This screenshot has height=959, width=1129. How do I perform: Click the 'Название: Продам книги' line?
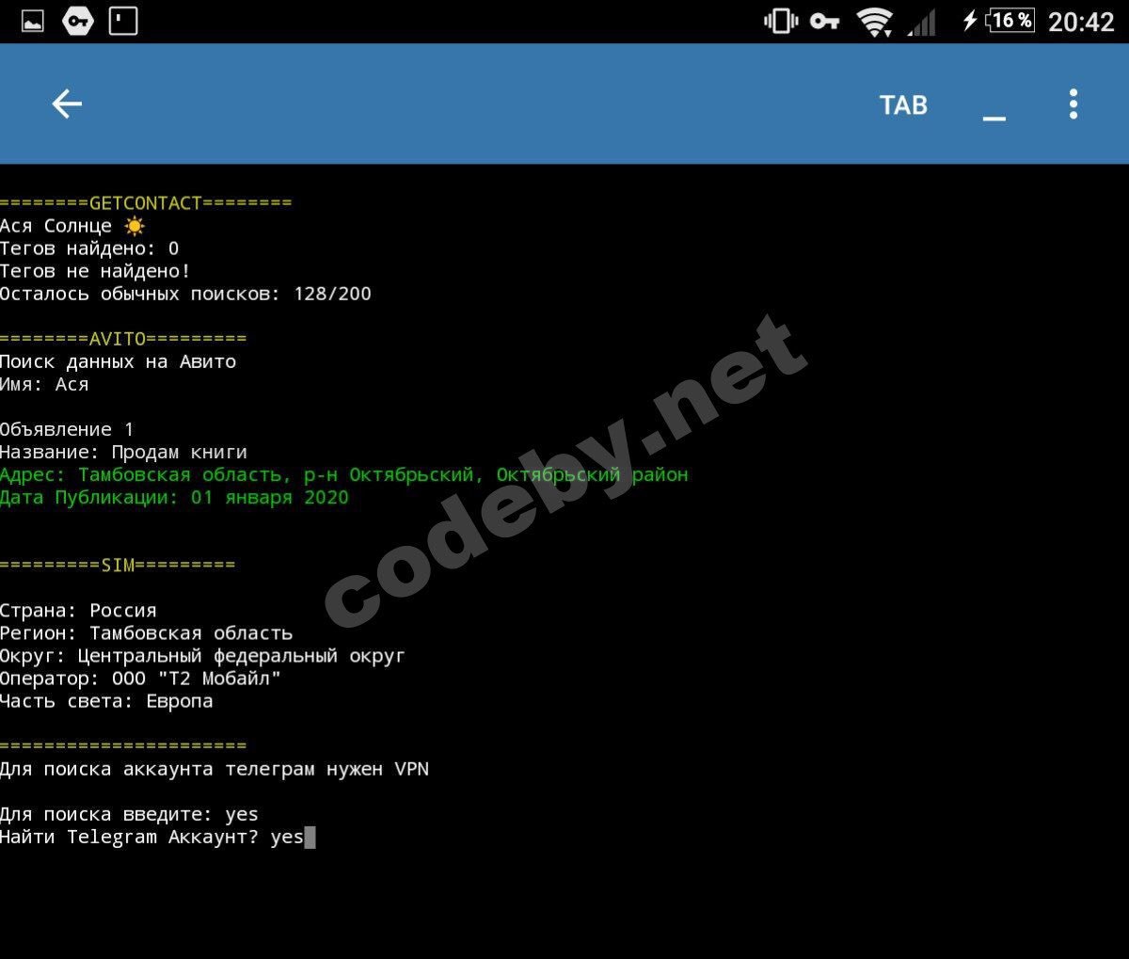point(123,452)
